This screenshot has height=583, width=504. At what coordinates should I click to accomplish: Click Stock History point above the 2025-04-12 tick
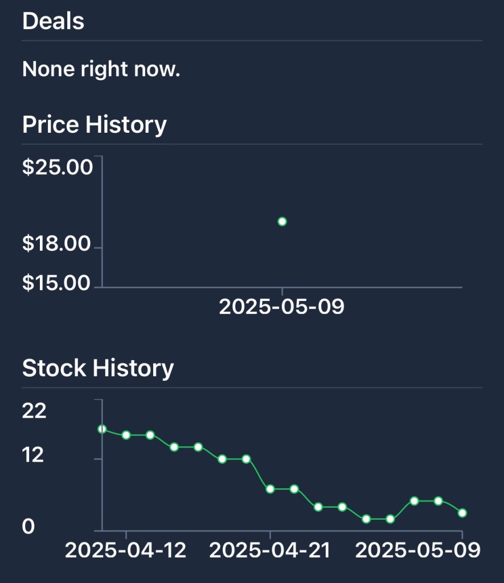pyautogui.click(x=126, y=435)
